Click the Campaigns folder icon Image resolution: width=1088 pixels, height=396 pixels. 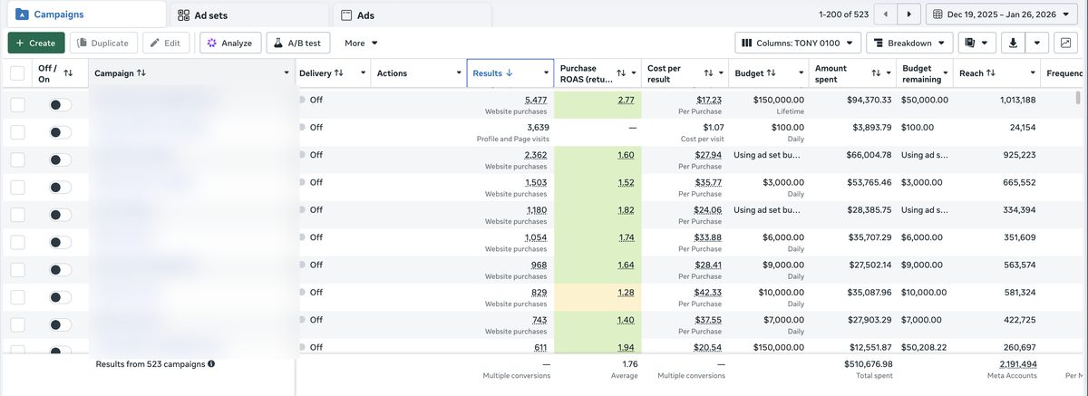tap(22, 14)
